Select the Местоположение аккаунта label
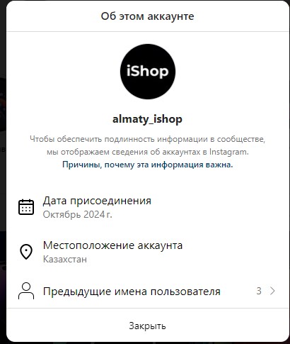Screen dimensions: 290x344 pos(112,245)
